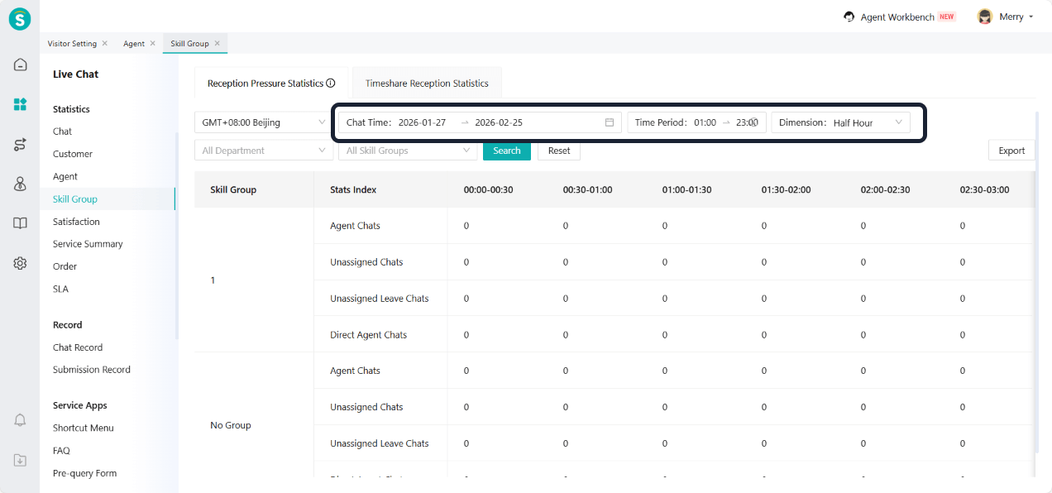Click the info icon beside Reception Pressure Statistics
The width and height of the screenshot is (1052, 493).
click(331, 83)
